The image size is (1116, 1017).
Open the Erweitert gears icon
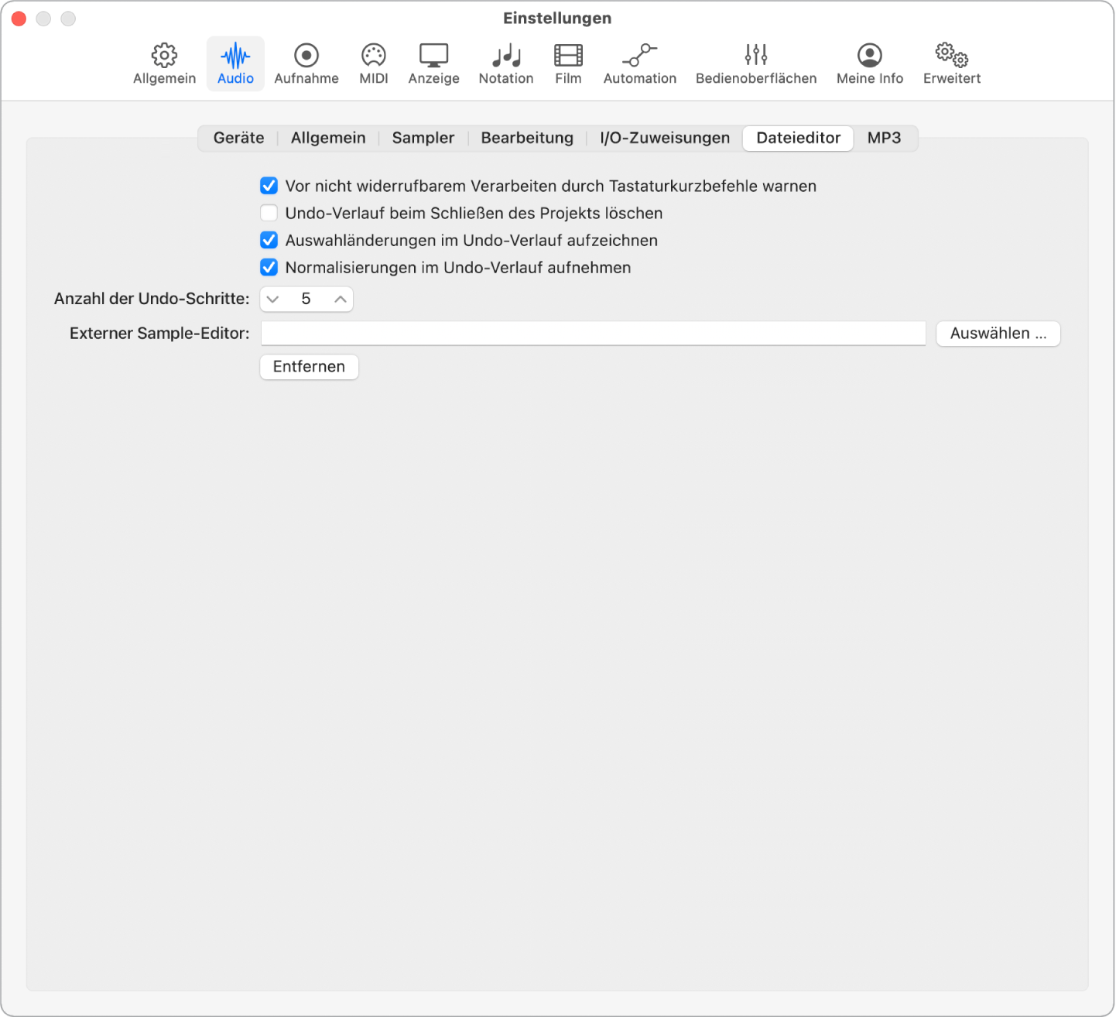pyautogui.click(x=952, y=55)
